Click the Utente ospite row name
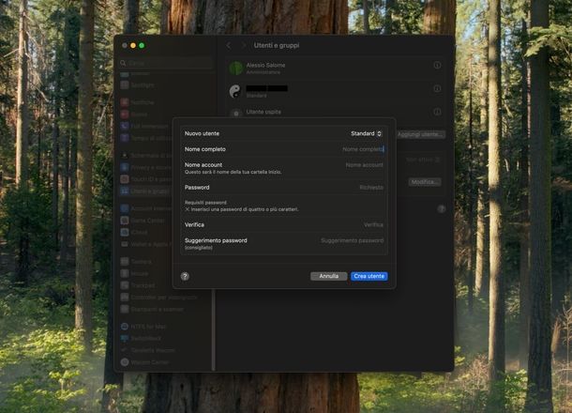The width and height of the screenshot is (572, 413). pyautogui.click(x=263, y=112)
